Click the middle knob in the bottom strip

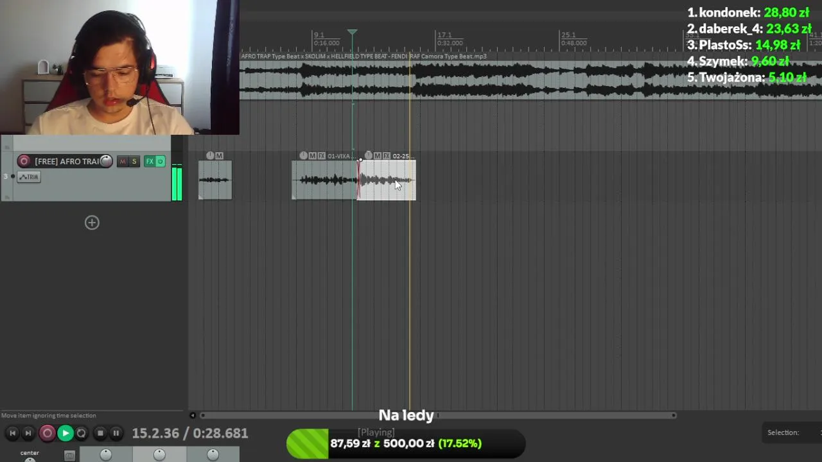click(159, 454)
